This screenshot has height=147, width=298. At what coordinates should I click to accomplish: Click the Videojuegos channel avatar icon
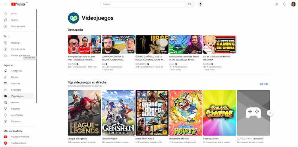pyautogui.click(x=74, y=18)
